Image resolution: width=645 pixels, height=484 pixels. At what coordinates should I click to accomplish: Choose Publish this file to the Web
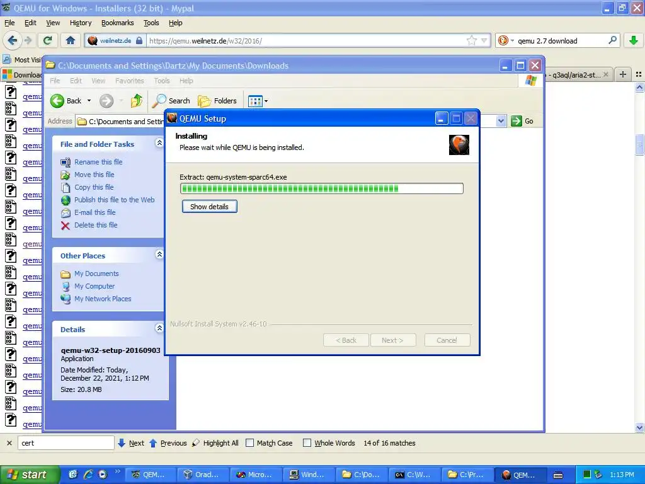[115, 200]
